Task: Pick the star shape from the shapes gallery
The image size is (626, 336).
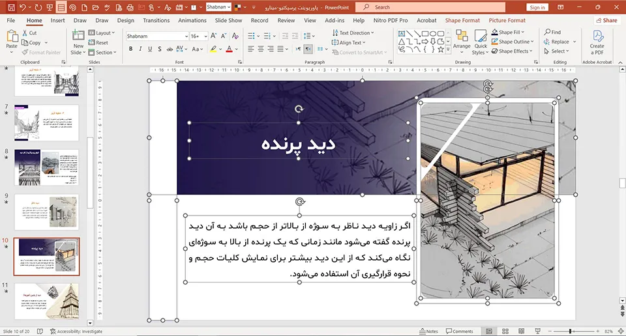Action: tap(440, 49)
